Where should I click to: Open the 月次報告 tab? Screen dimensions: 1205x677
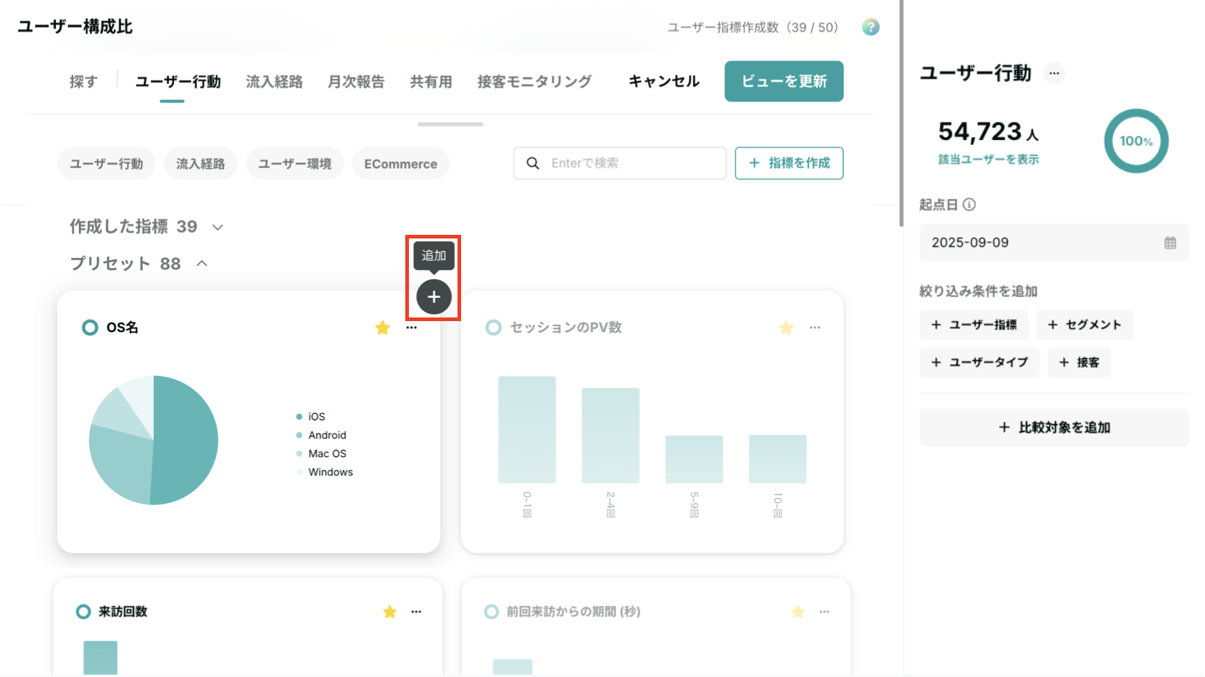coord(356,82)
